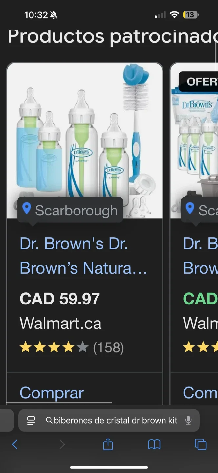The height and width of the screenshot is (473, 218).
Task: Tap the Walmart.ca seller link
Action: tap(60, 323)
